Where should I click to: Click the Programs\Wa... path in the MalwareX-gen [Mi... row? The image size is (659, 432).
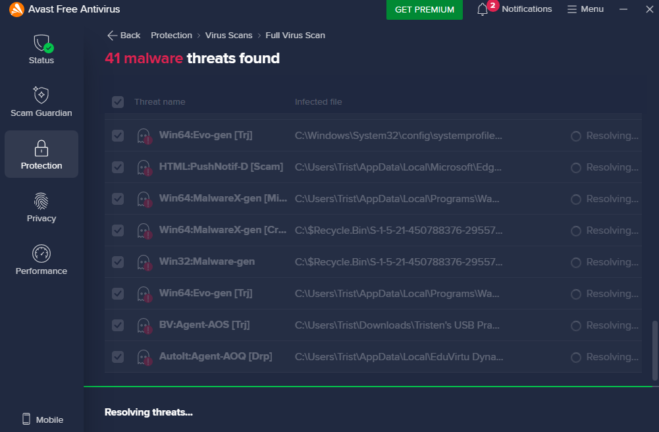click(x=397, y=199)
